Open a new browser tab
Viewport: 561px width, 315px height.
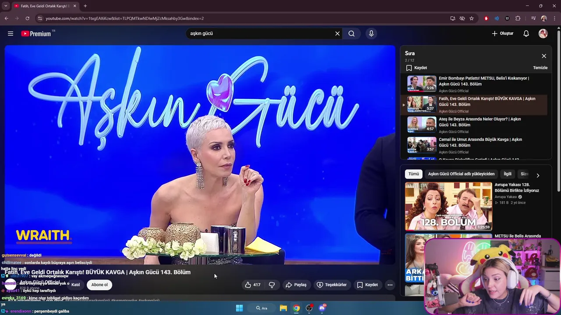click(x=85, y=6)
